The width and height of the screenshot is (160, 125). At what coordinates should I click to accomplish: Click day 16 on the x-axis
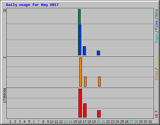80,122
